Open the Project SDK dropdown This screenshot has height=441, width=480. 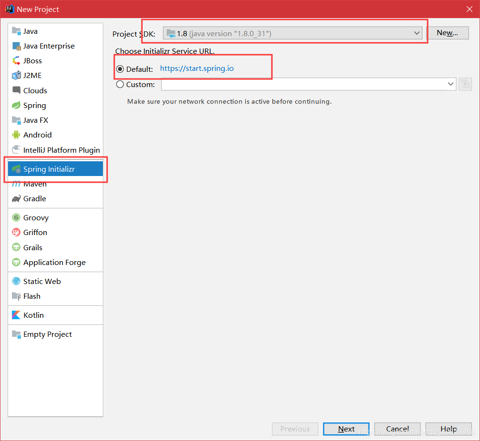[292, 33]
